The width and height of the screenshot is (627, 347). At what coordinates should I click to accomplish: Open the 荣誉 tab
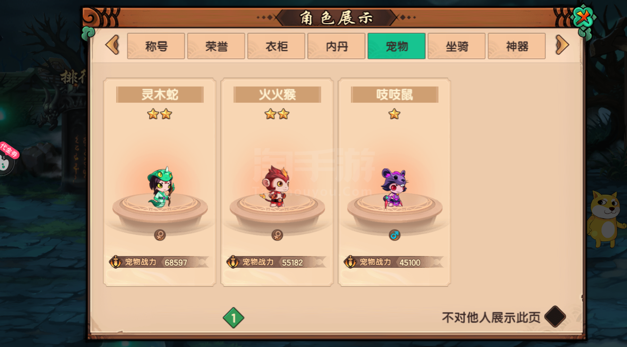pos(216,46)
